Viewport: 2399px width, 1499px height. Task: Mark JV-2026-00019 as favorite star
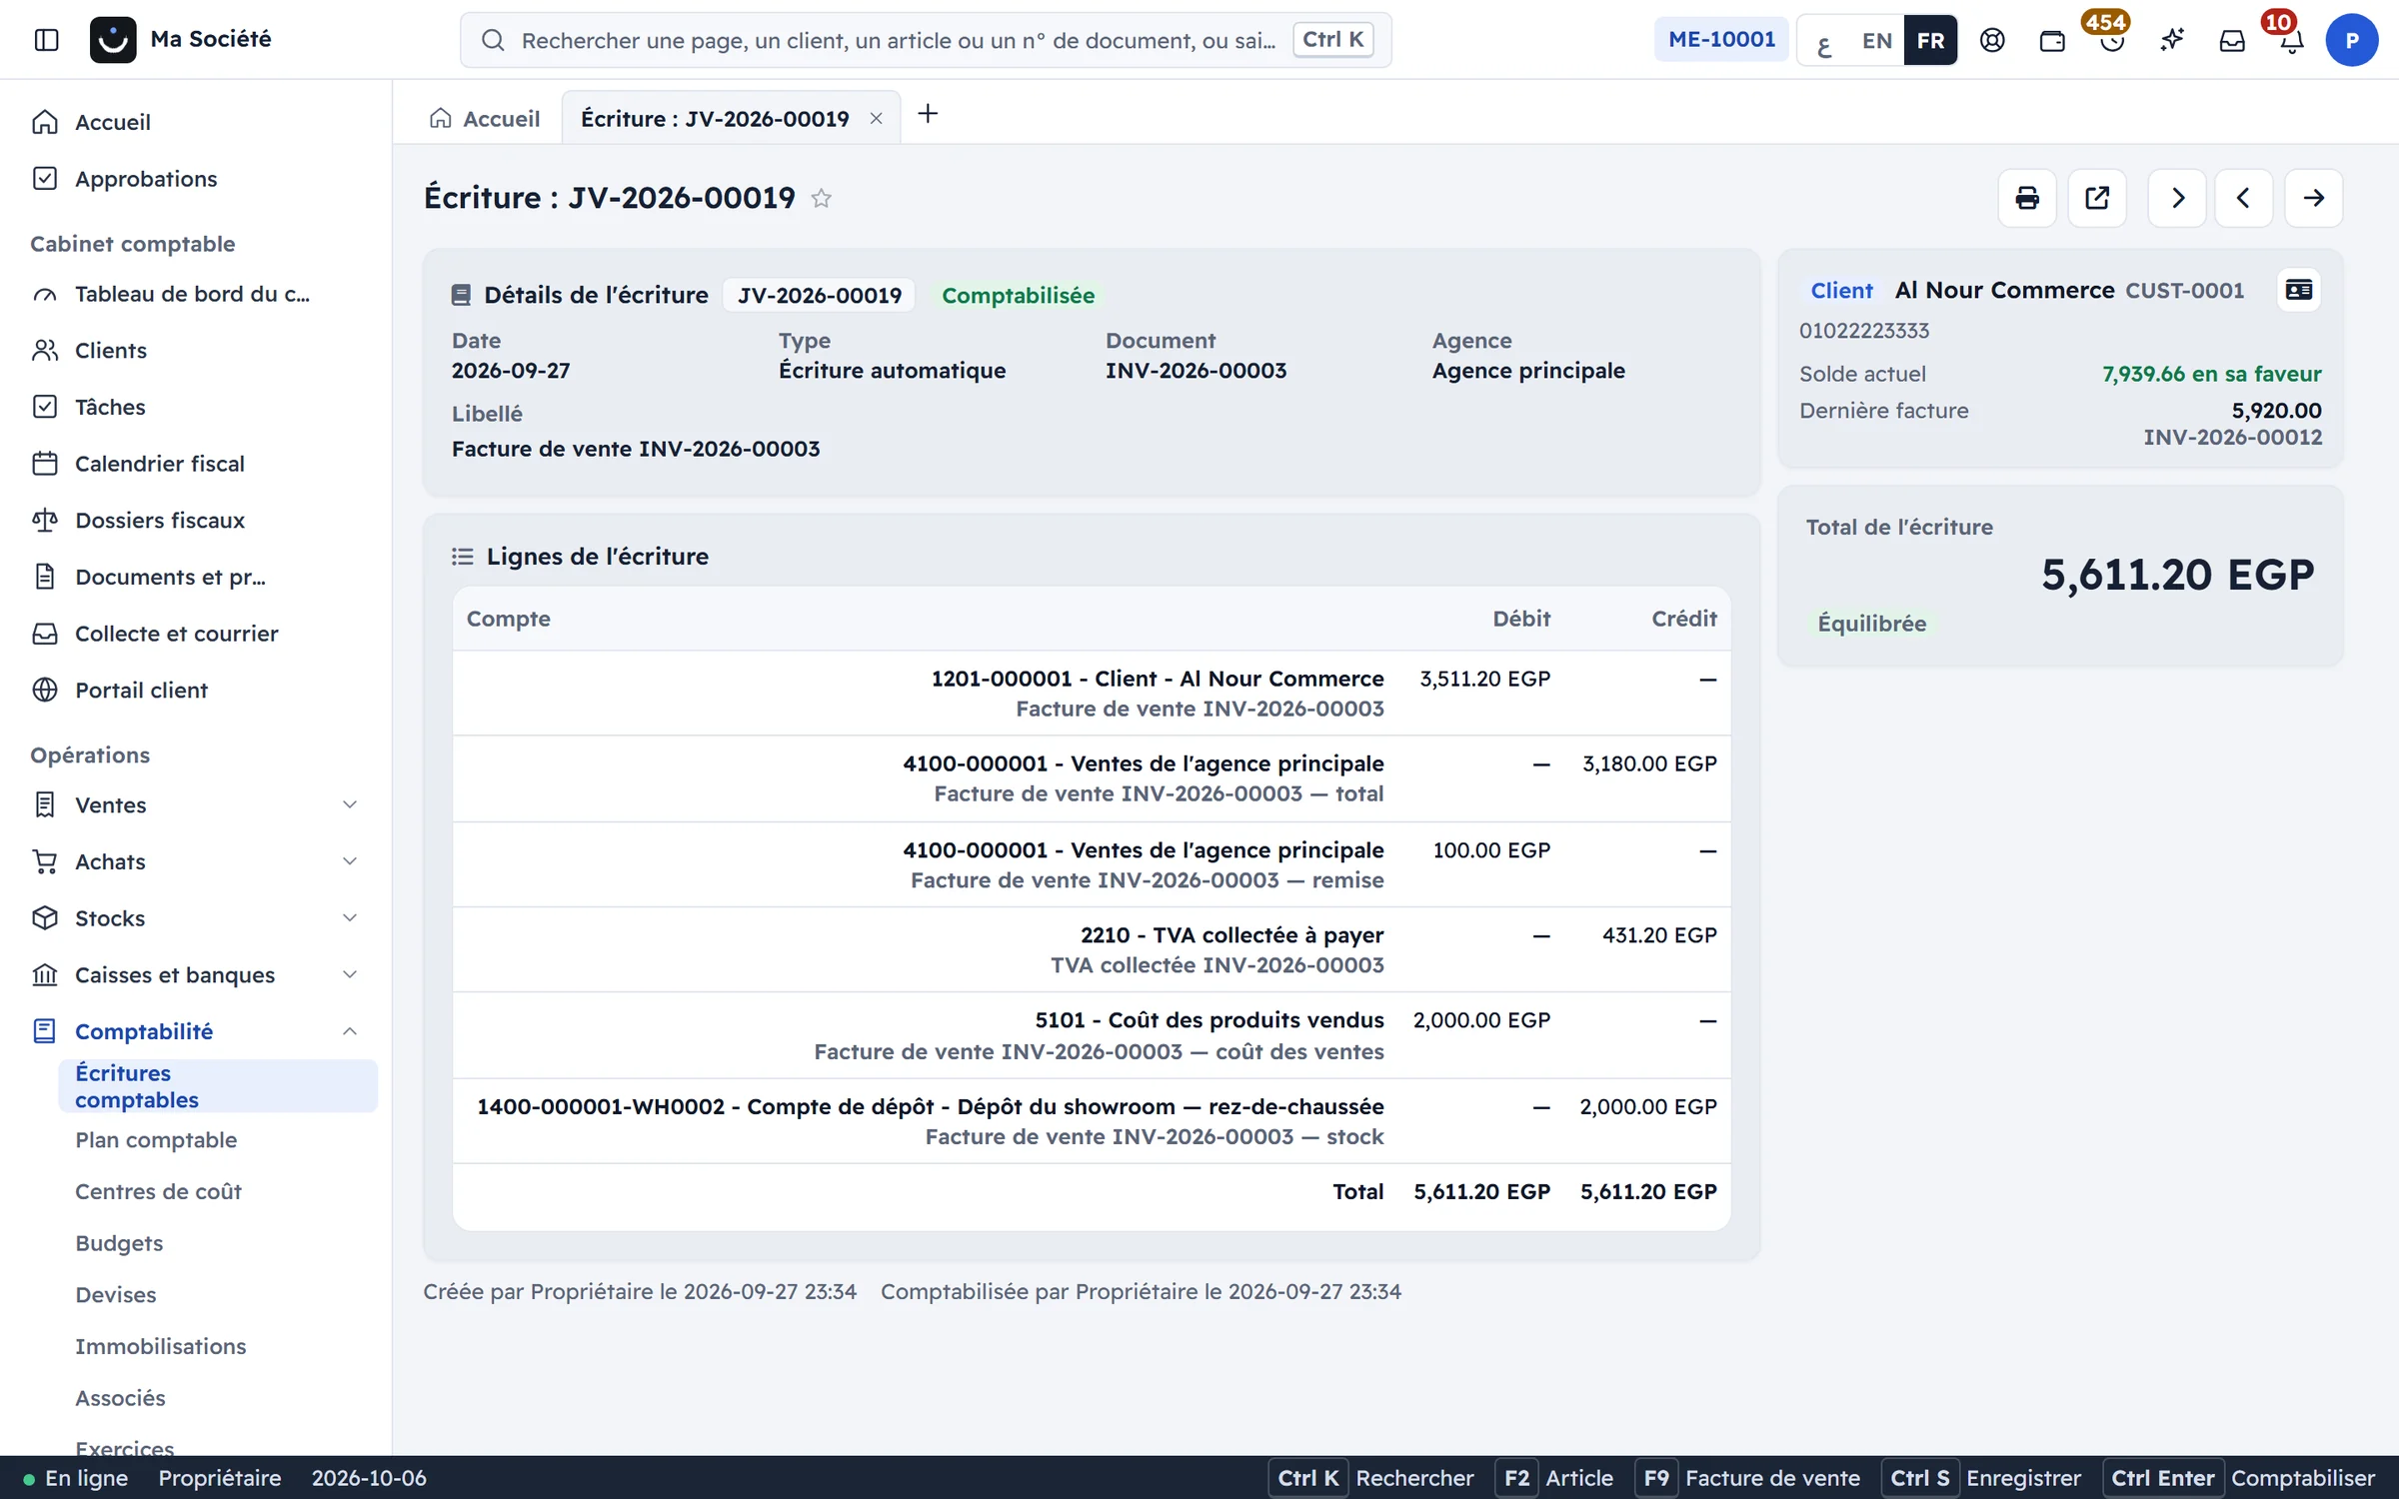pos(821,198)
